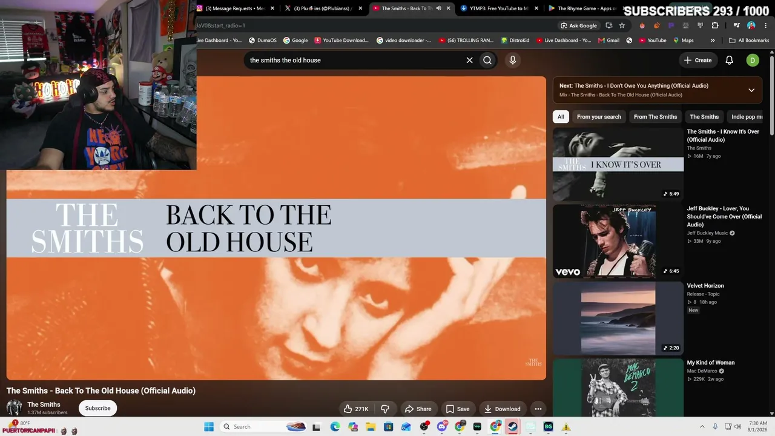This screenshot has height=436, width=775.
Task: Open Mac DeMarco 'My Kind of Woman' thumbnail
Action: [x=618, y=388]
